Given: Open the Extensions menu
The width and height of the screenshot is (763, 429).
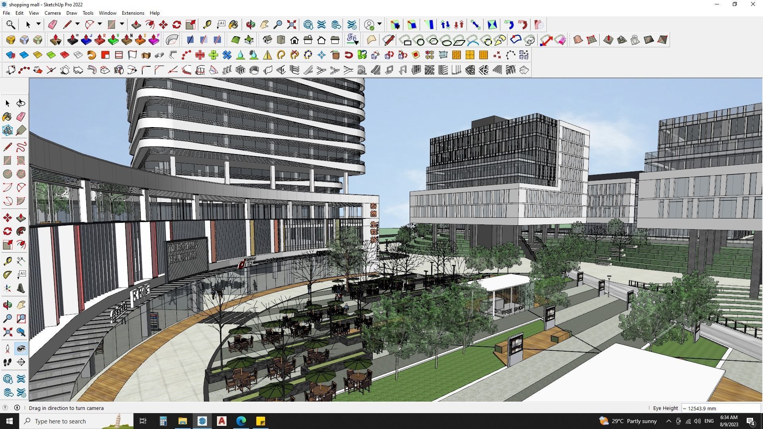Looking at the screenshot, I should pos(133,13).
